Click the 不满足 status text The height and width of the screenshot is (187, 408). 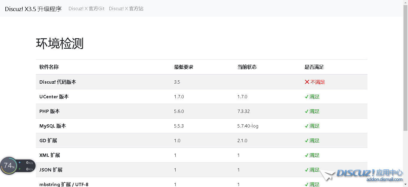318,82
